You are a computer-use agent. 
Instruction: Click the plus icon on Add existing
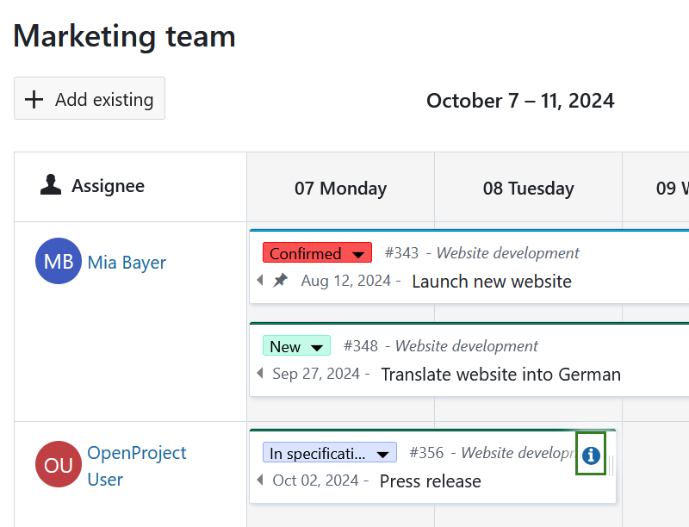pos(34,98)
